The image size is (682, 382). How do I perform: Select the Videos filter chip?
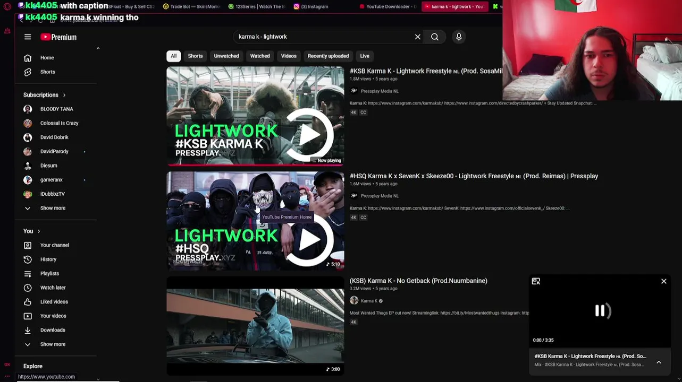[289, 56]
